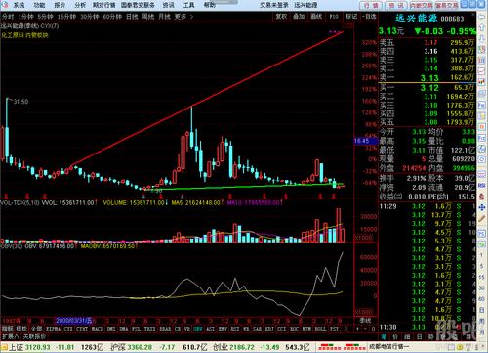Open the 季线 period selector below chart

coord(365,321)
